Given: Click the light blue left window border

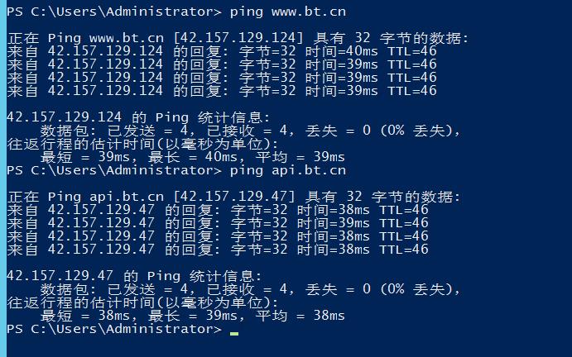Looking at the screenshot, I should point(3,178).
